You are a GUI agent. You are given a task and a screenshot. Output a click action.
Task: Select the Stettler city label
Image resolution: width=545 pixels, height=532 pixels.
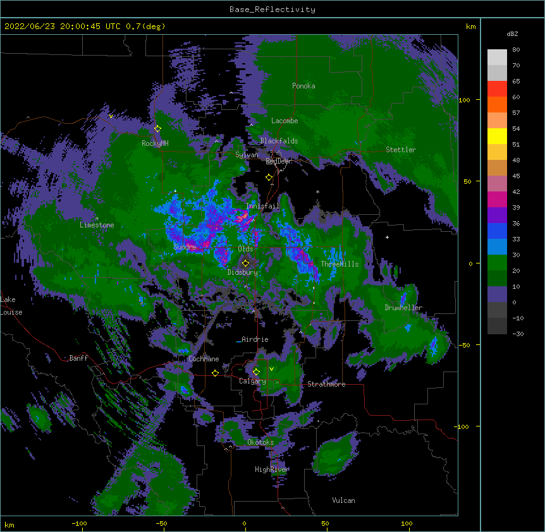pos(401,150)
